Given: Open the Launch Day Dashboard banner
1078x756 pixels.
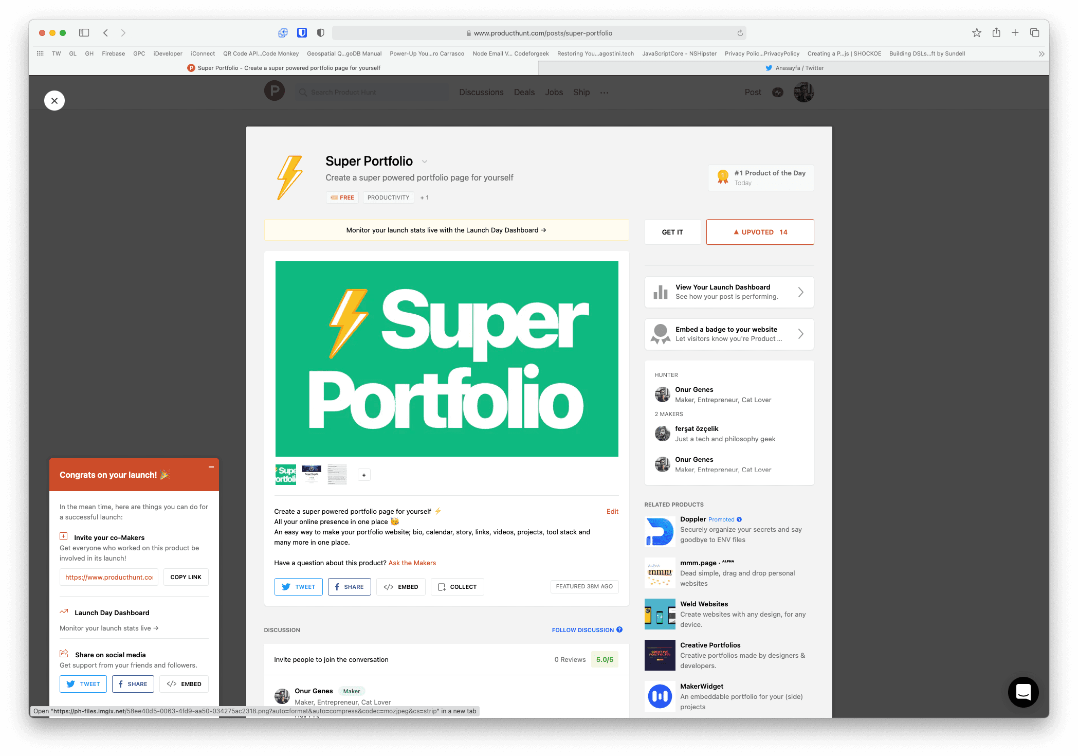Looking at the screenshot, I should pyautogui.click(x=446, y=230).
